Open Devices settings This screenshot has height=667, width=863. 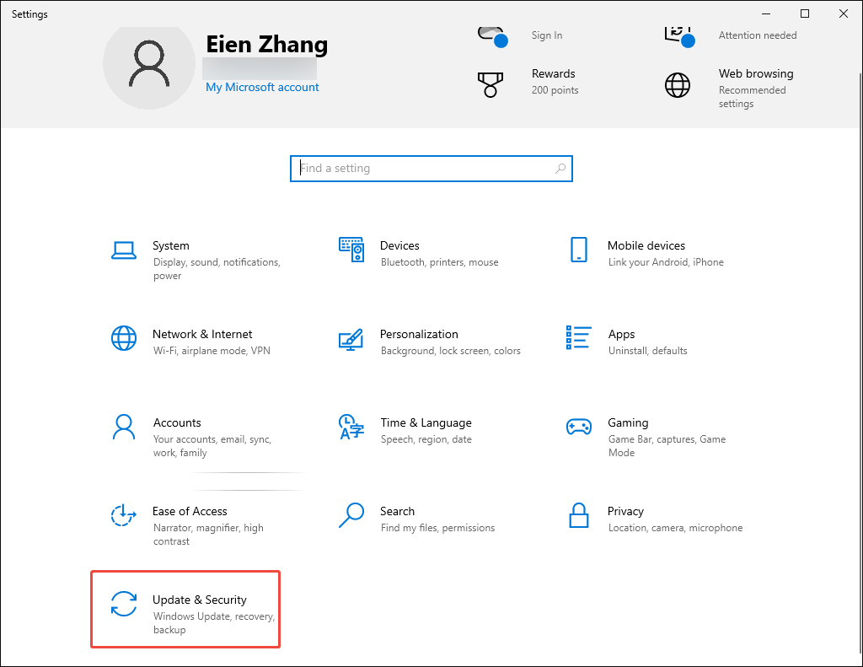pos(399,251)
